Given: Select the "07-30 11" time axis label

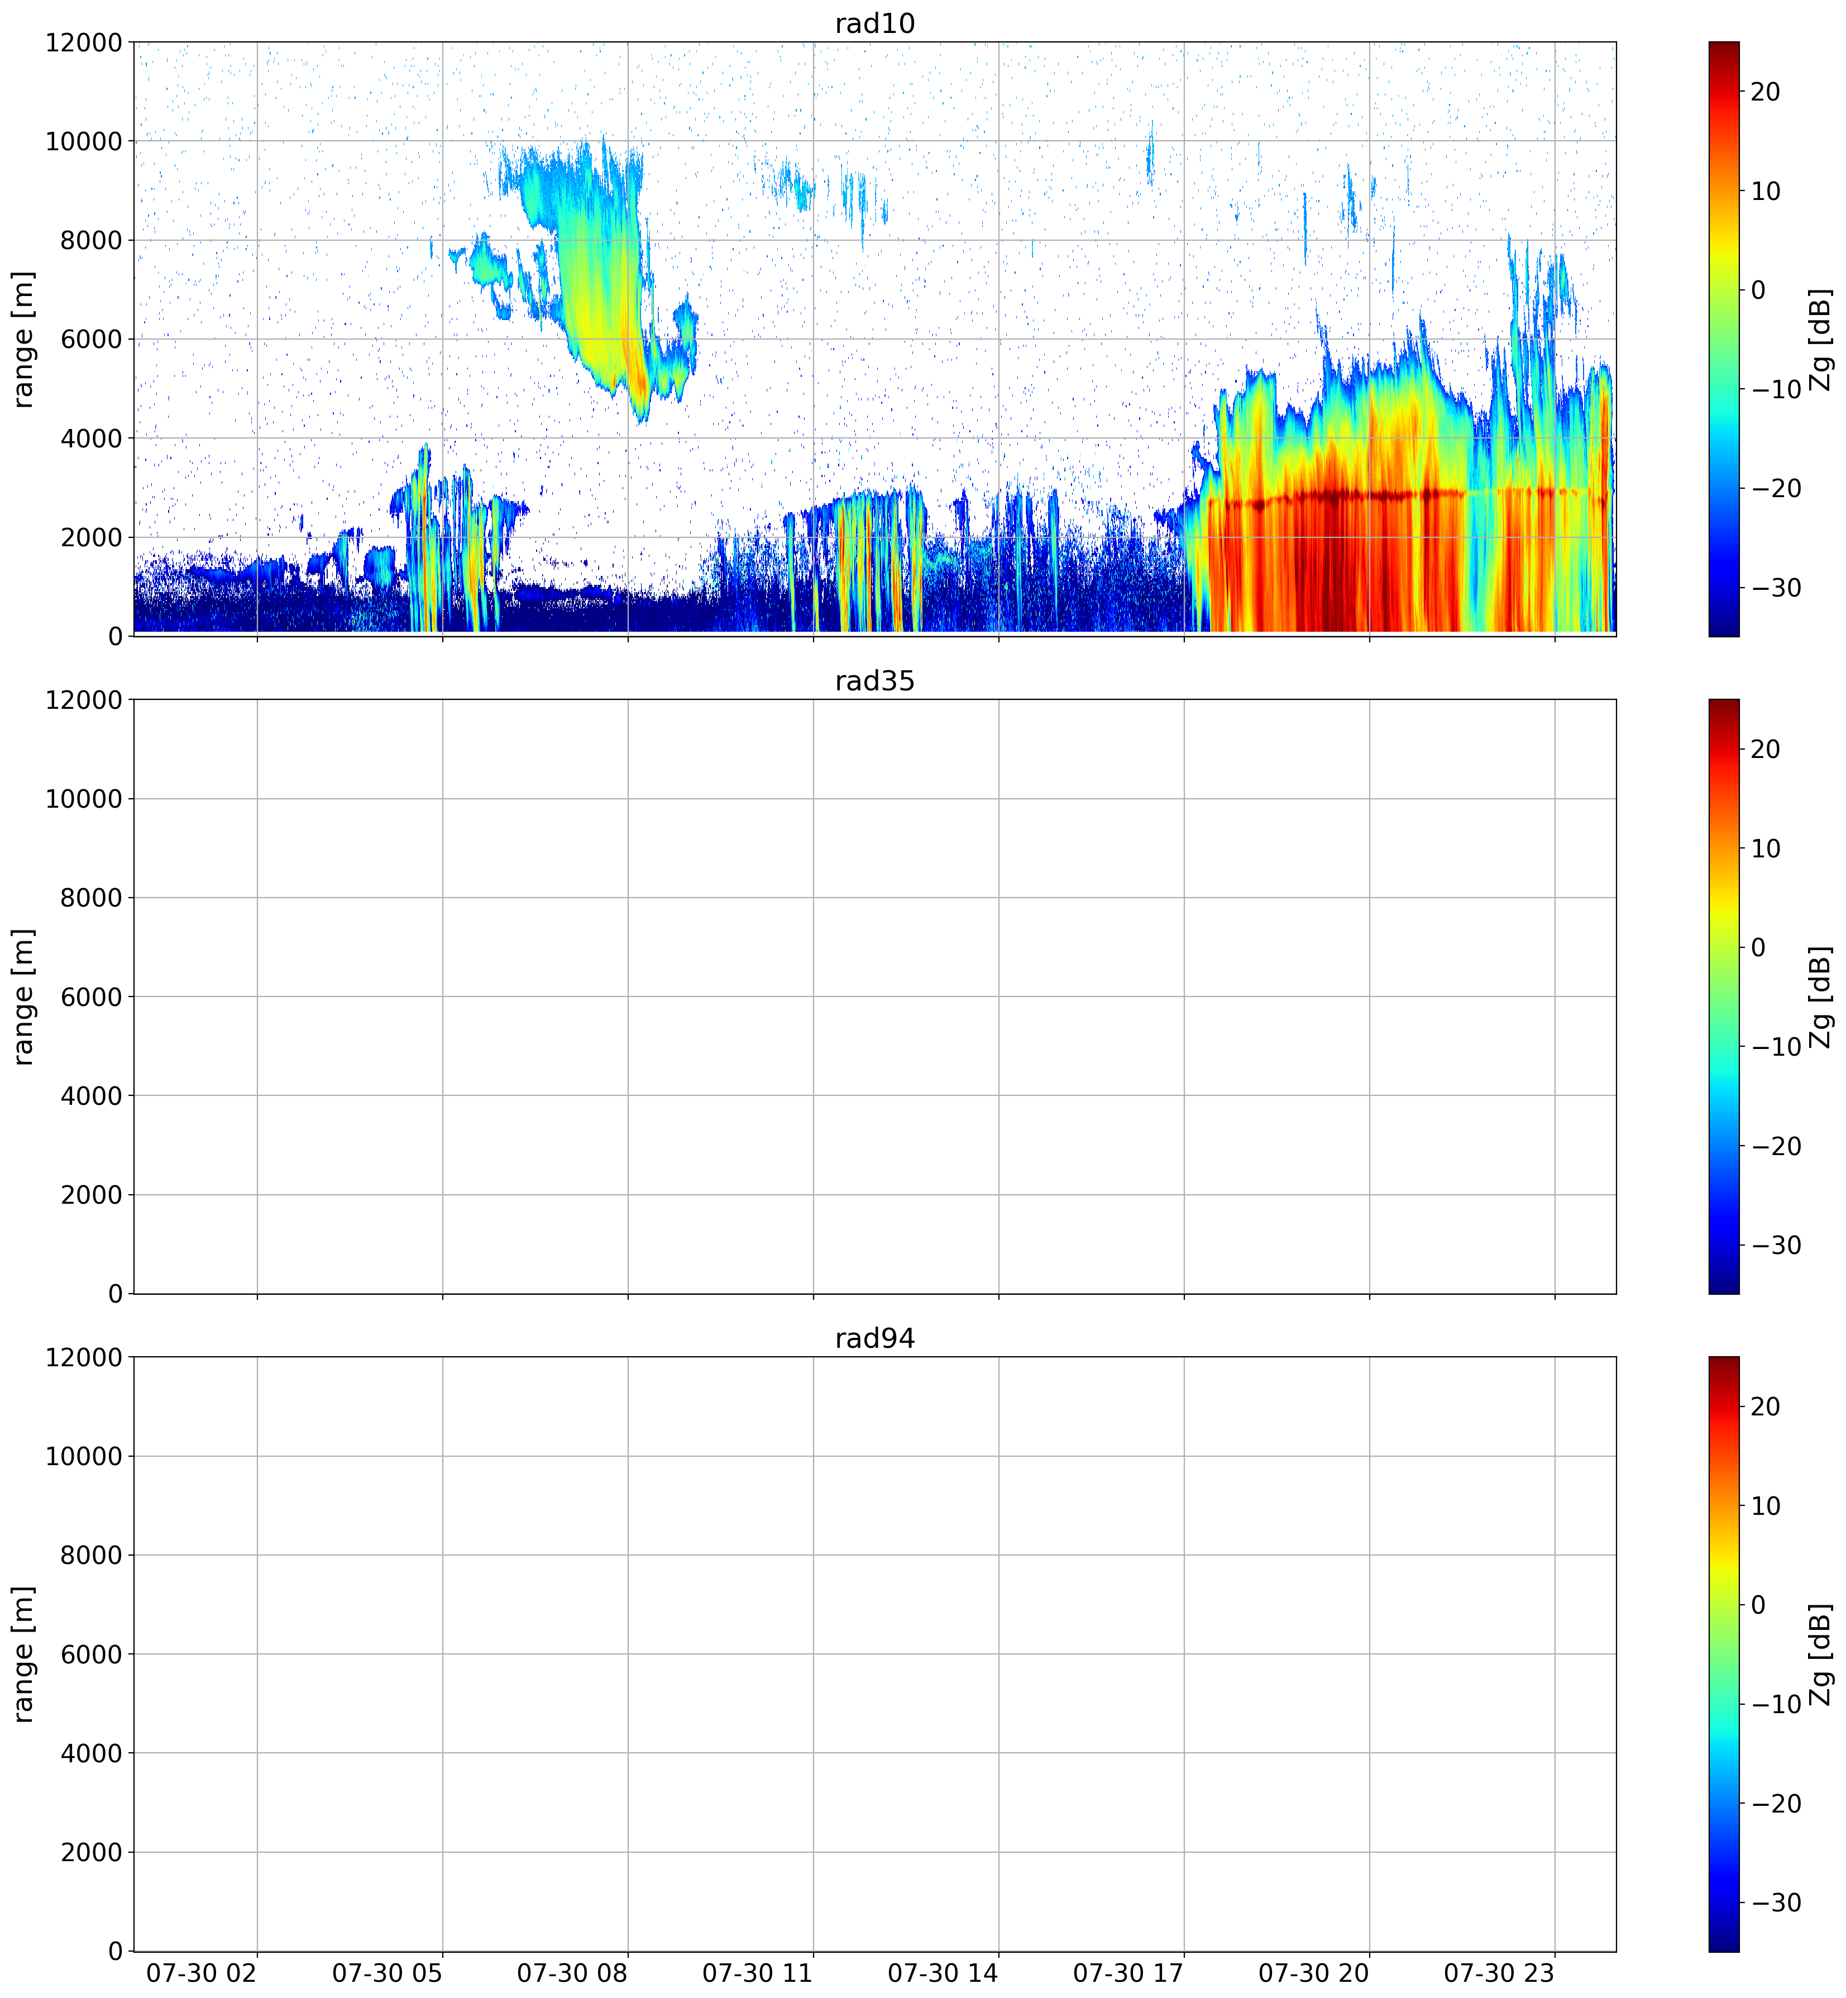Looking at the screenshot, I should [758, 1974].
